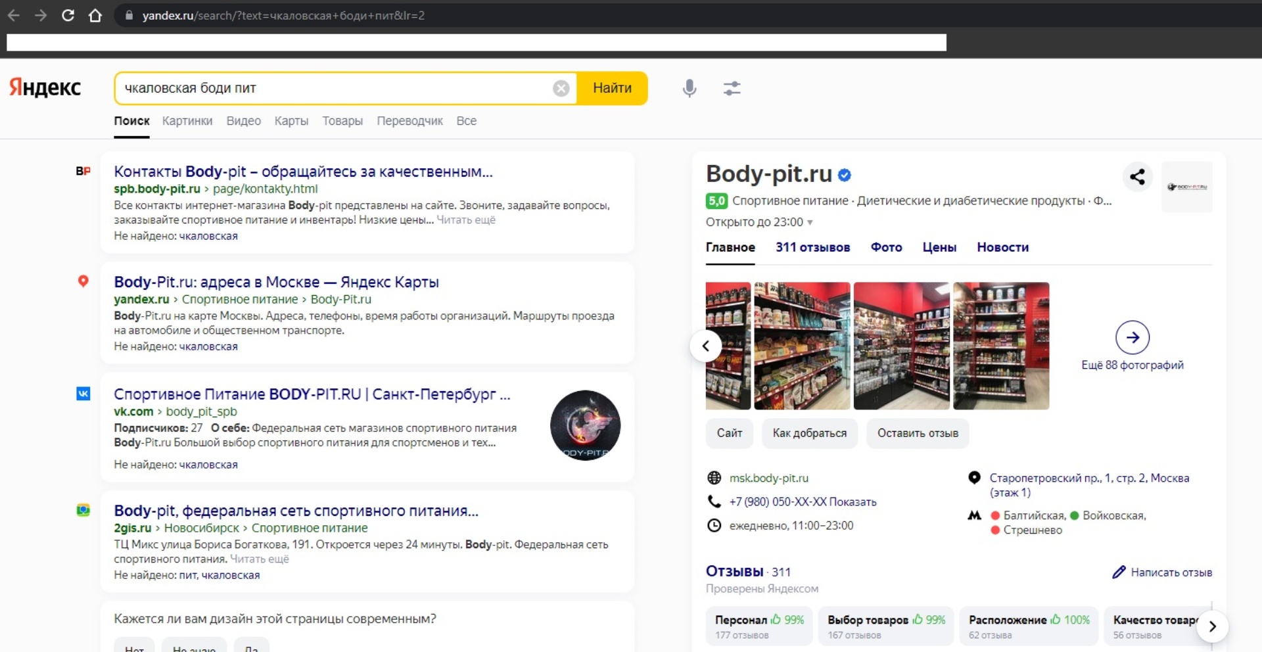Image resolution: width=1262 pixels, height=652 pixels.
Task: Clear the search query with X icon
Action: (561, 88)
